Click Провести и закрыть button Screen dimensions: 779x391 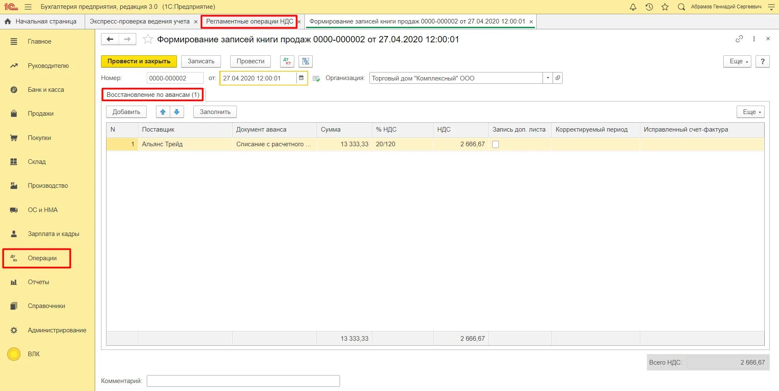click(139, 61)
